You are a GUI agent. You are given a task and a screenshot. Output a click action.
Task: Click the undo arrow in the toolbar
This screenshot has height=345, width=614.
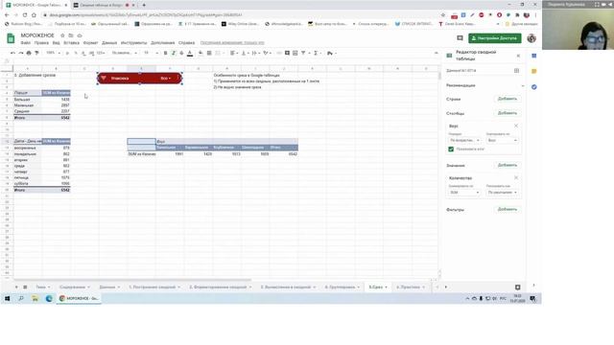[x=12, y=53]
